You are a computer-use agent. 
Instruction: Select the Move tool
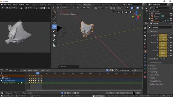click(x=54, y=22)
